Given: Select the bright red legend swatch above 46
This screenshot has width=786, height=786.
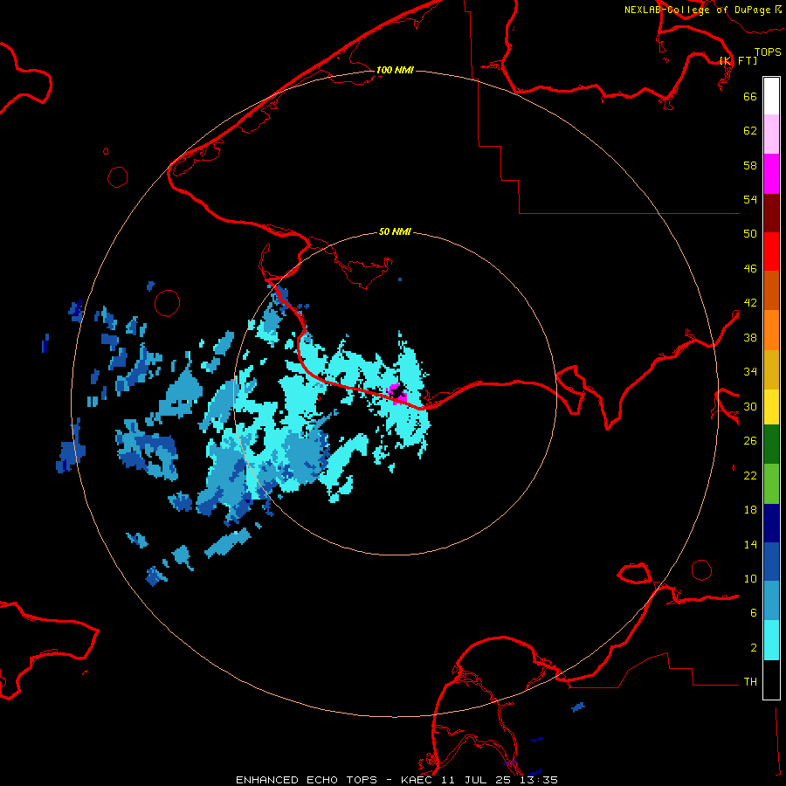Looking at the screenshot, I should tap(771, 252).
